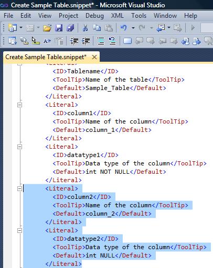
Task: Open the New Project dropdown arrow
Action: pyautogui.click(x=21, y=28)
